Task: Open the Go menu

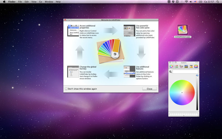Action: point(41,2)
